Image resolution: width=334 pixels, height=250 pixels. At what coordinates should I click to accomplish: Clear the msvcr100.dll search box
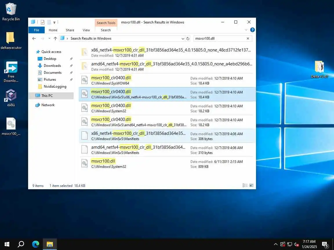pos(248,38)
